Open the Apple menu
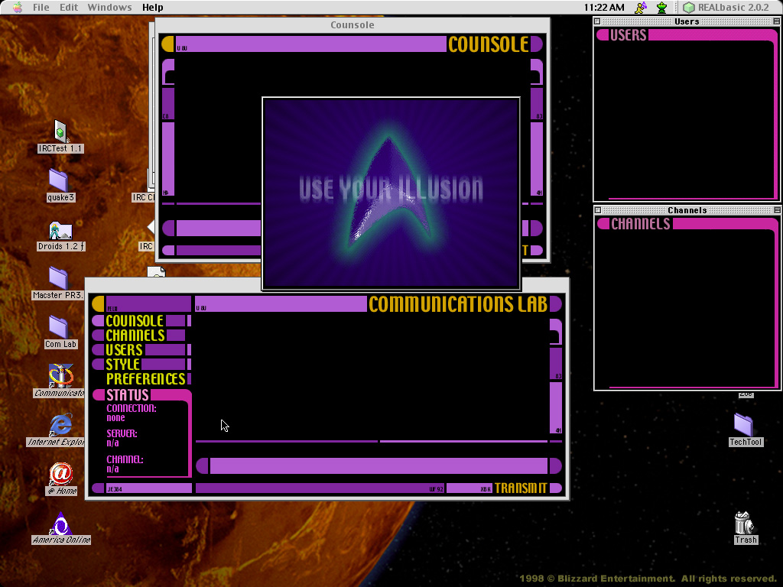 coord(18,8)
